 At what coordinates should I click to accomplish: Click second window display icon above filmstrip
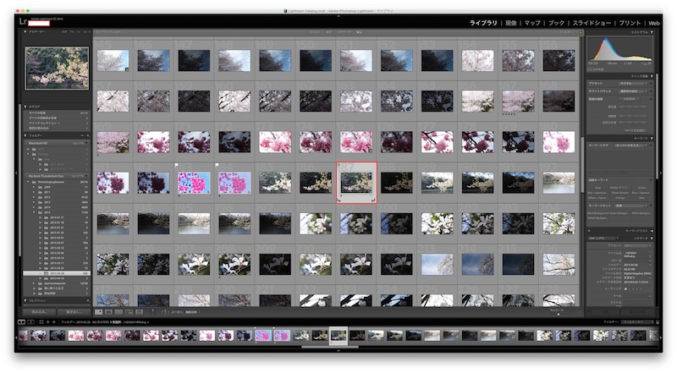tap(30, 322)
